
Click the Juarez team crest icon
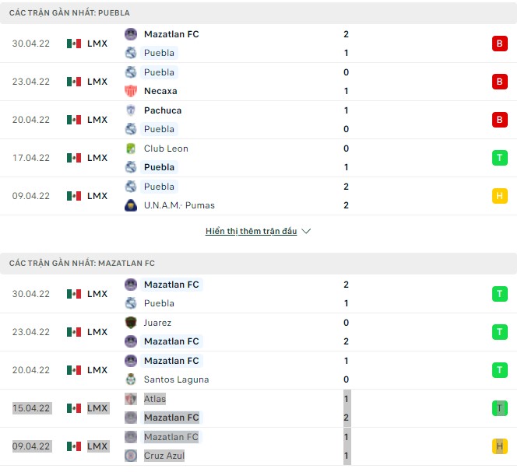[131, 323]
